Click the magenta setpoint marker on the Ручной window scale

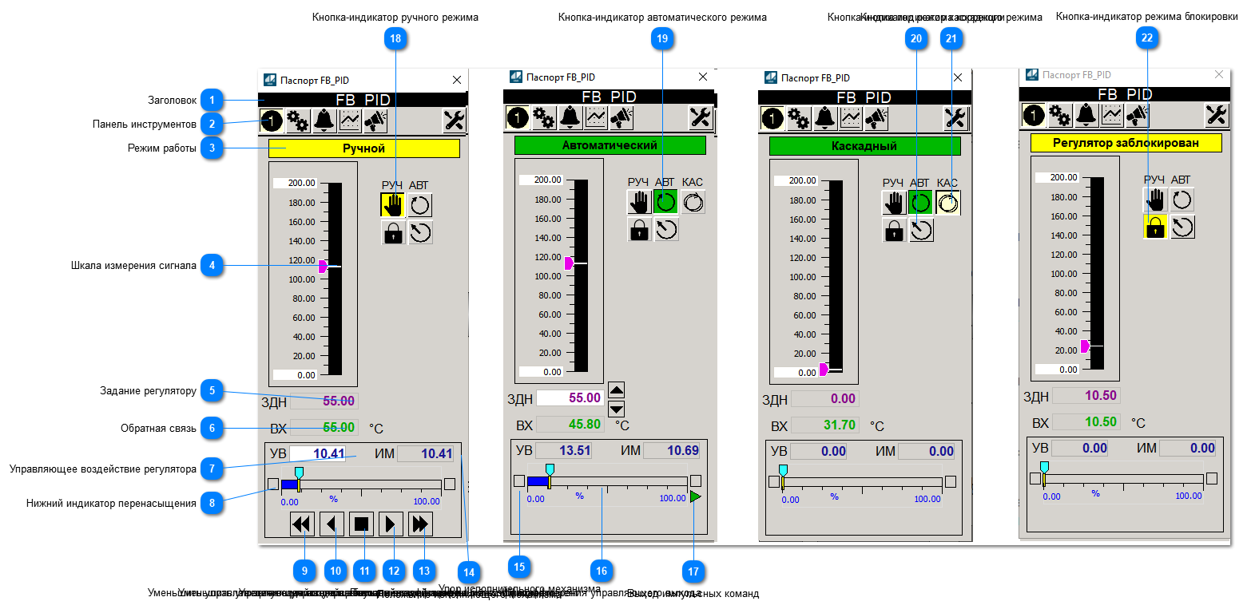323,267
